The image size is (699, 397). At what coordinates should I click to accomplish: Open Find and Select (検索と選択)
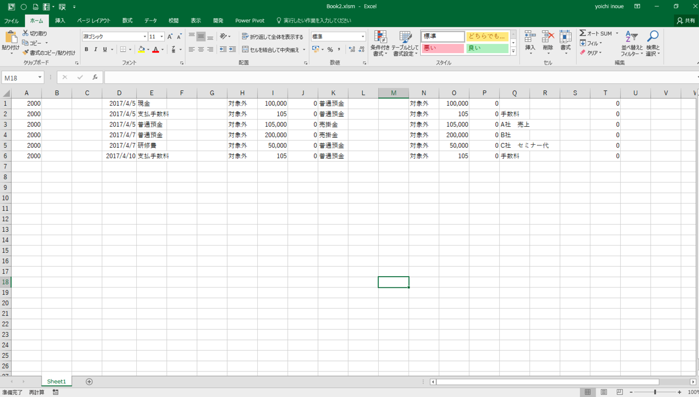[x=653, y=44]
